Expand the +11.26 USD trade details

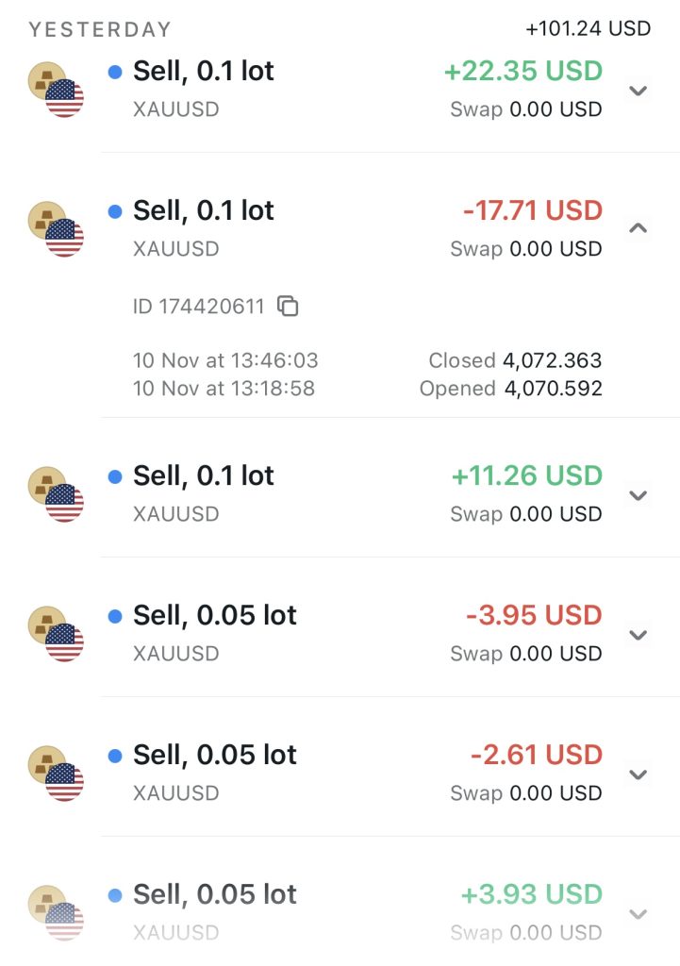point(639,495)
